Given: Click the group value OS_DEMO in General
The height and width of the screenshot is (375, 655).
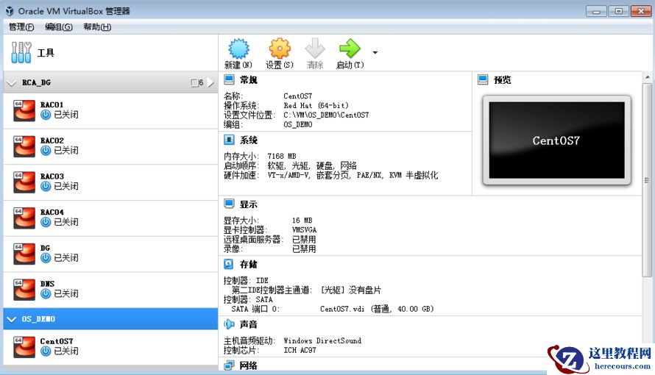Looking at the screenshot, I should click(298, 125).
